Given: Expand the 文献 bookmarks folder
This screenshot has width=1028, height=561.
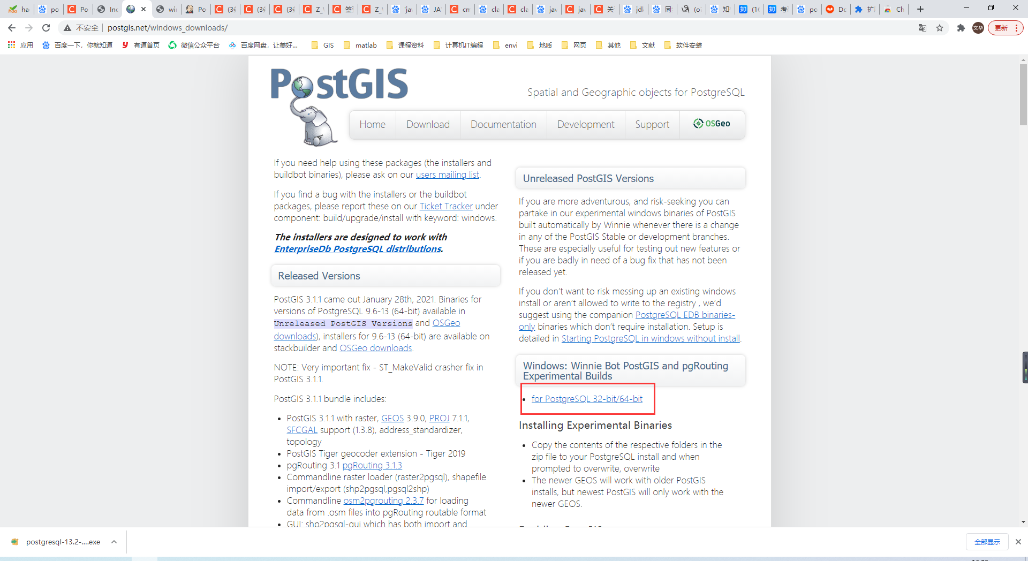Looking at the screenshot, I should (642, 46).
